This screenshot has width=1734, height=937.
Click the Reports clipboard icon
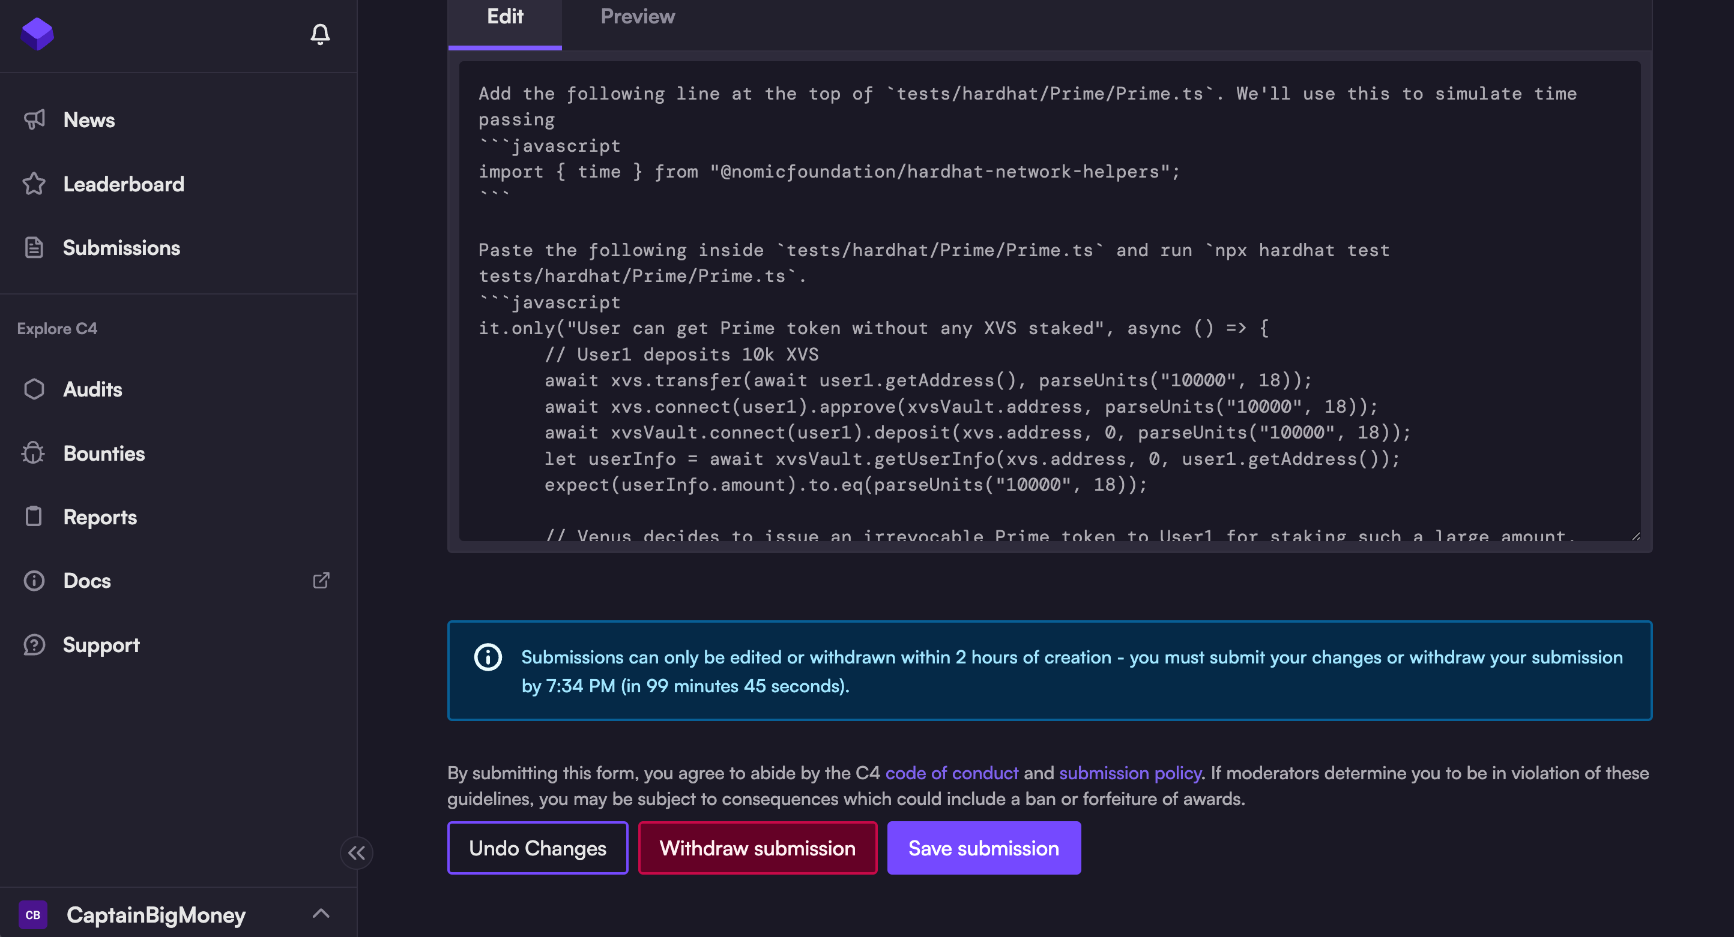point(34,516)
